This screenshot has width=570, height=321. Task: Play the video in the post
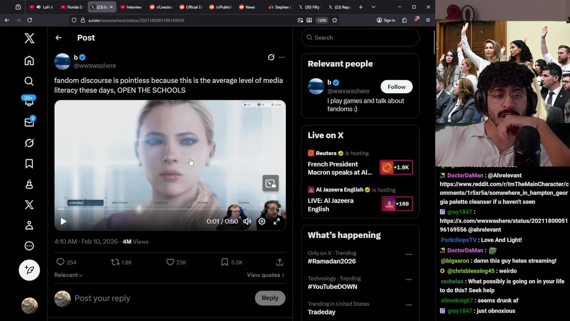pyautogui.click(x=63, y=221)
